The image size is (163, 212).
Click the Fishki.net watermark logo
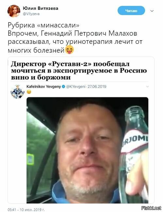point(151,208)
